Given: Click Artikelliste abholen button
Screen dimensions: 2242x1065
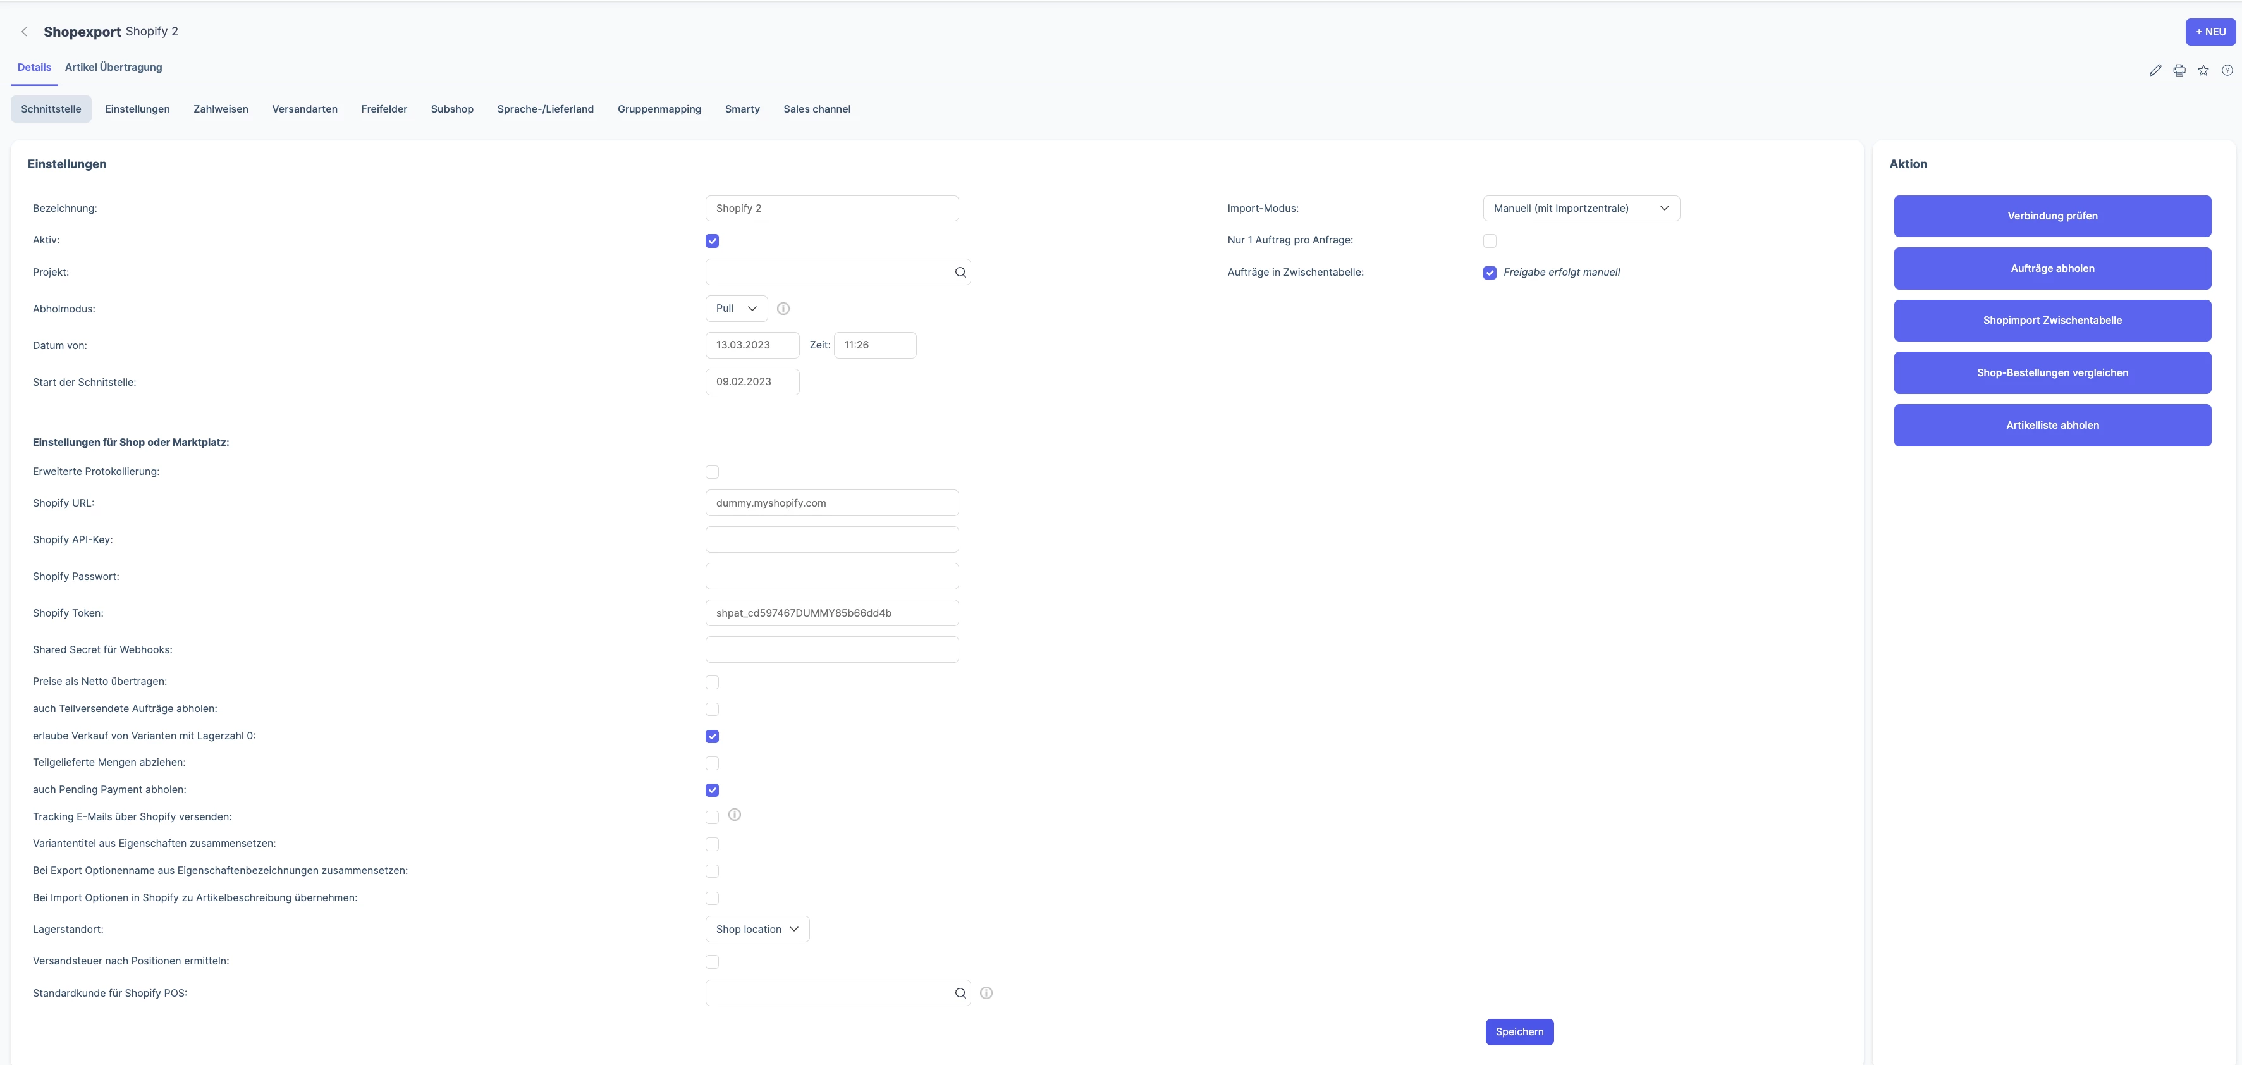Looking at the screenshot, I should 2052,426.
